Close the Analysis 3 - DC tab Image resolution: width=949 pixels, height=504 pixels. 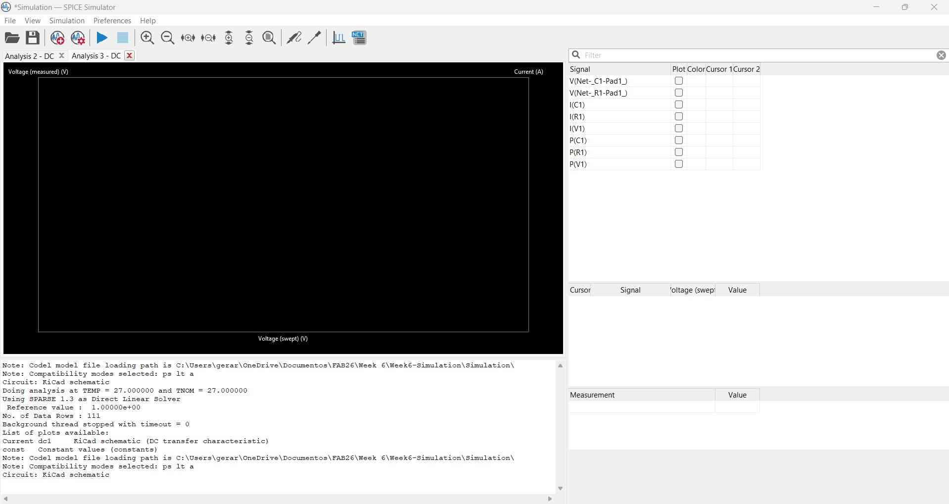point(129,56)
